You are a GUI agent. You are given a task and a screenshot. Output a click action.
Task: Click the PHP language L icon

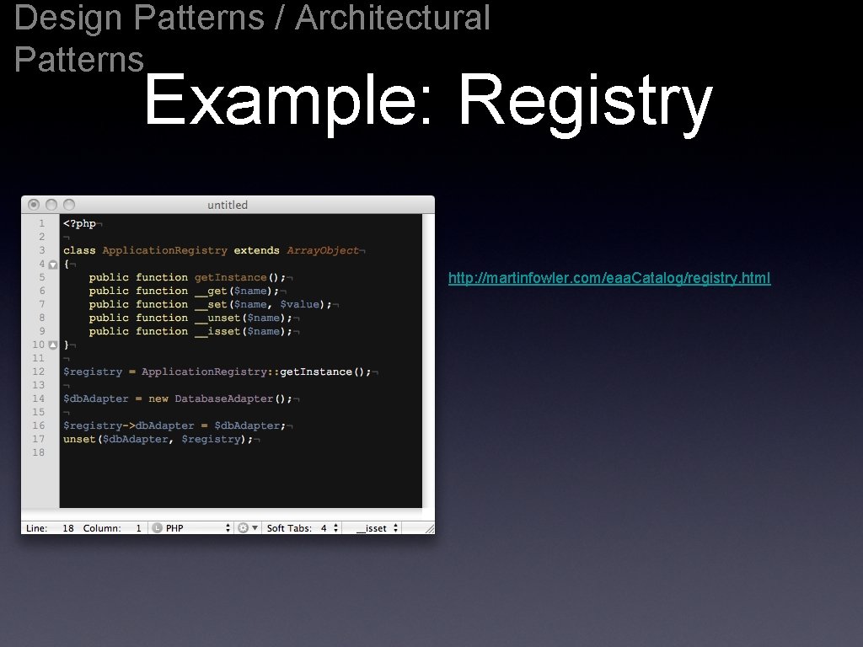tap(157, 528)
